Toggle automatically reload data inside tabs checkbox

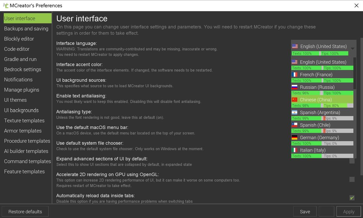click(352, 198)
